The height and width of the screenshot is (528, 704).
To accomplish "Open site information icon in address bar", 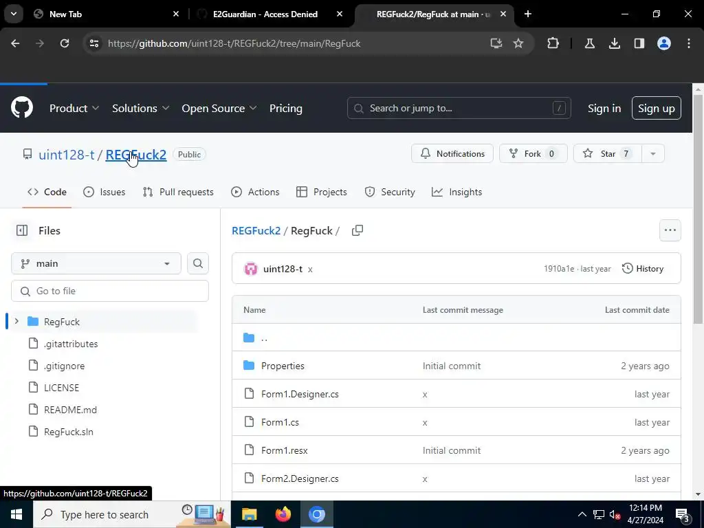I will (x=94, y=43).
